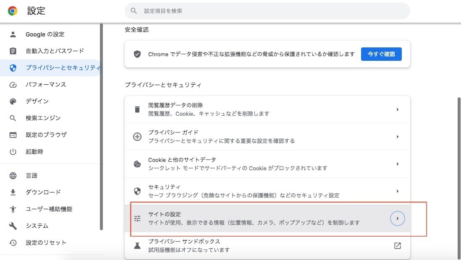Image resolution: width=461 pixels, height=260 pixels.
Task: Open セキュリティ settings row
Action: pyautogui.click(x=267, y=192)
